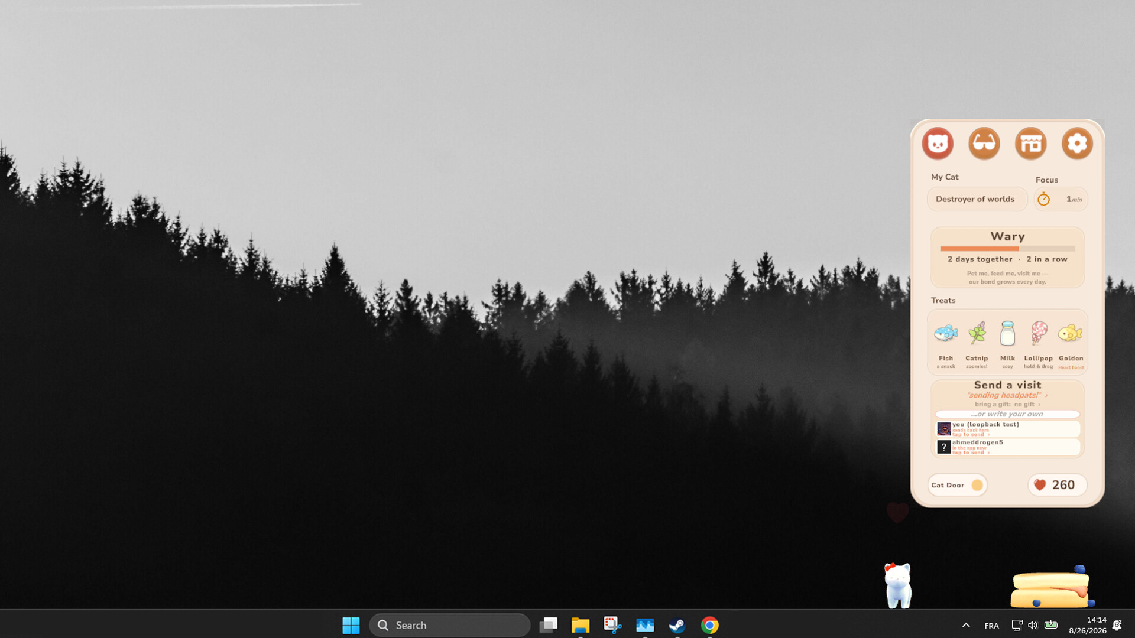Click the taskbar Search box
Viewport: 1135px width, 638px height.
[449, 625]
